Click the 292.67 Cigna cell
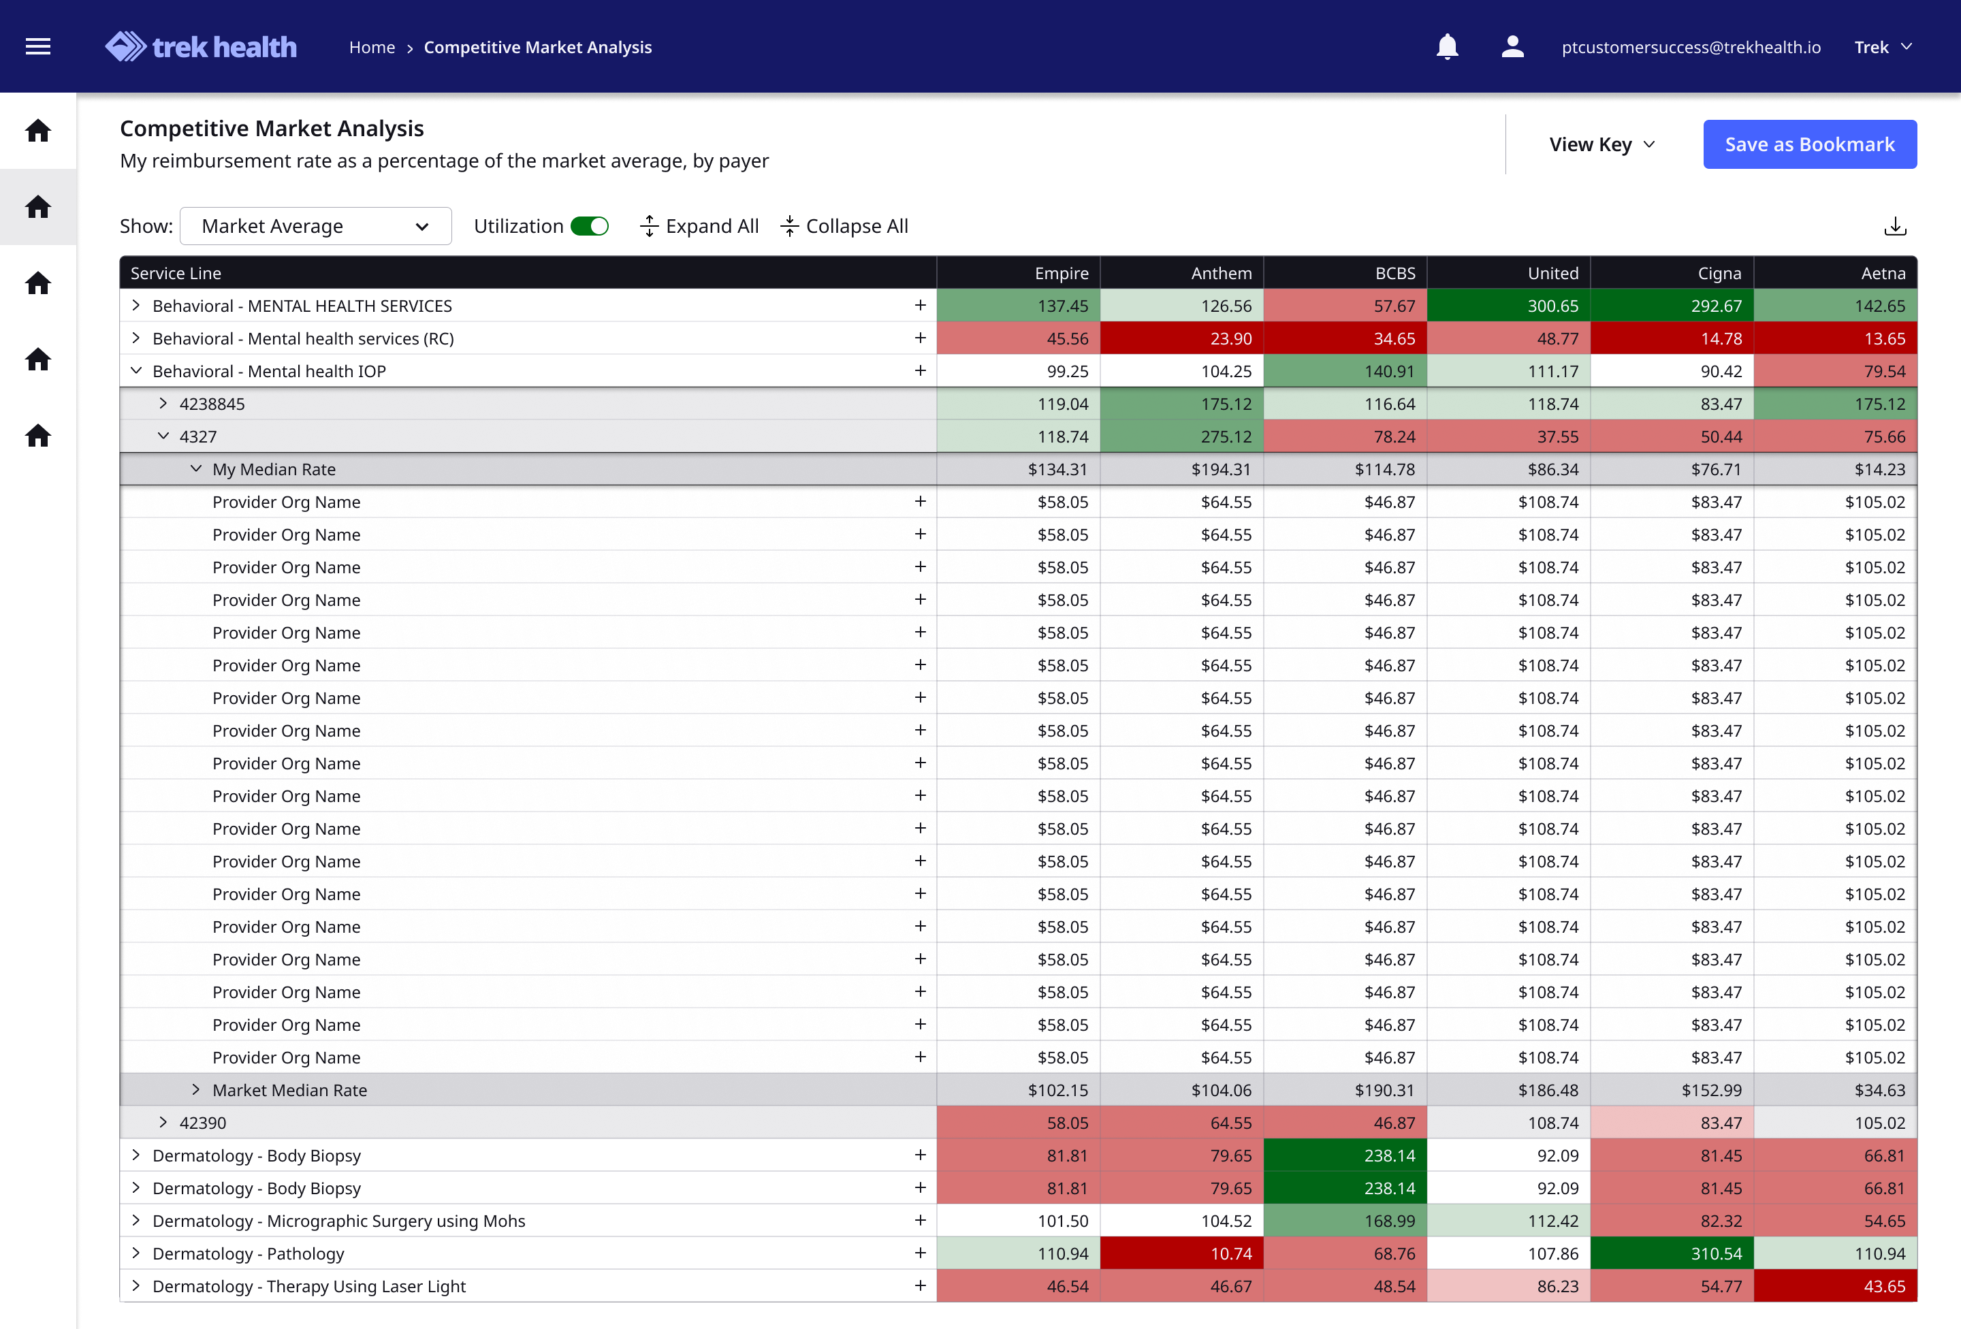 pyautogui.click(x=1672, y=306)
